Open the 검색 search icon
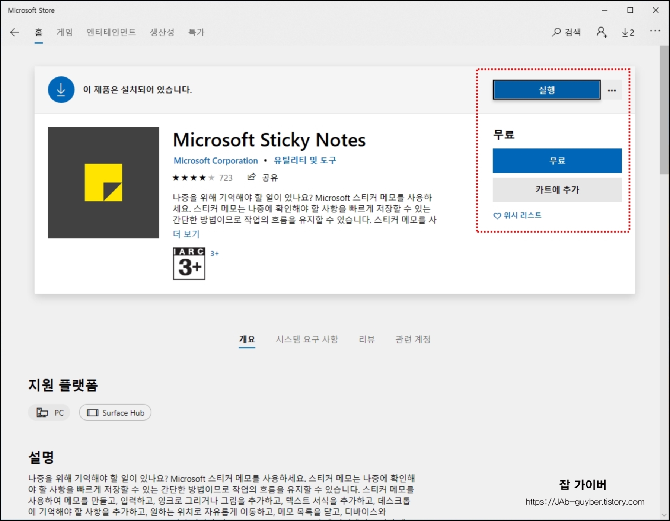Screen dimensions: 670x521 point(566,32)
